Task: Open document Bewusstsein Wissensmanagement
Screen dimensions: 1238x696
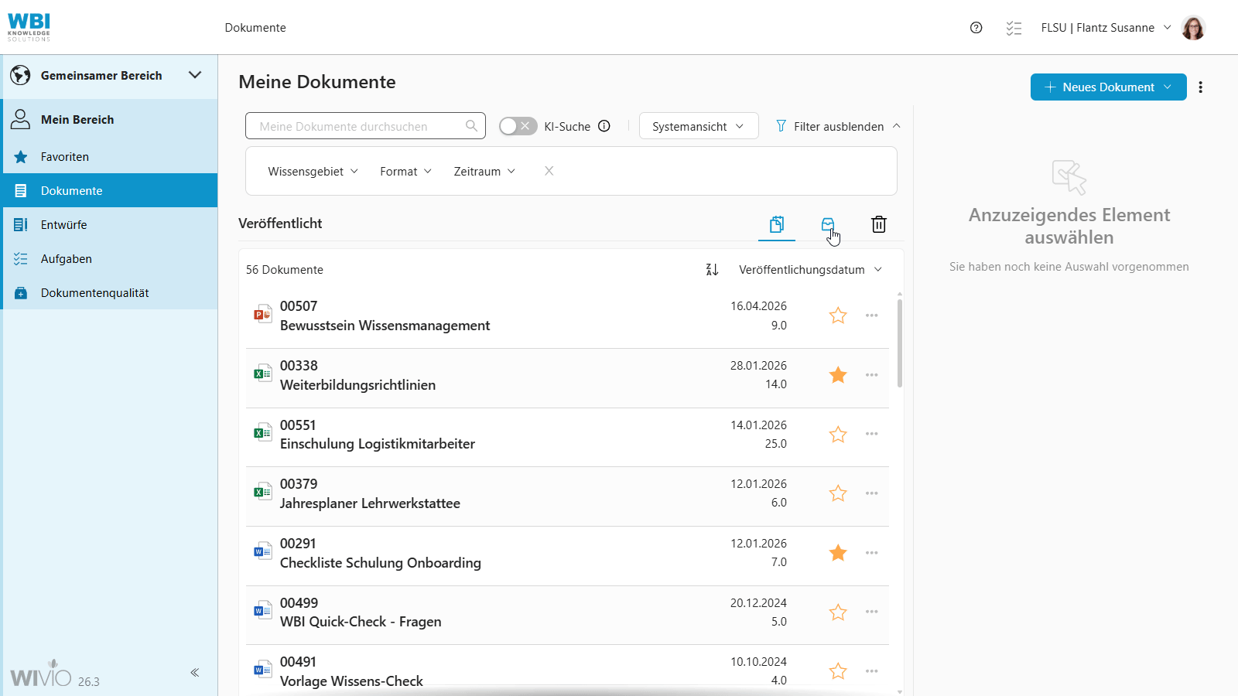Action: (x=385, y=326)
